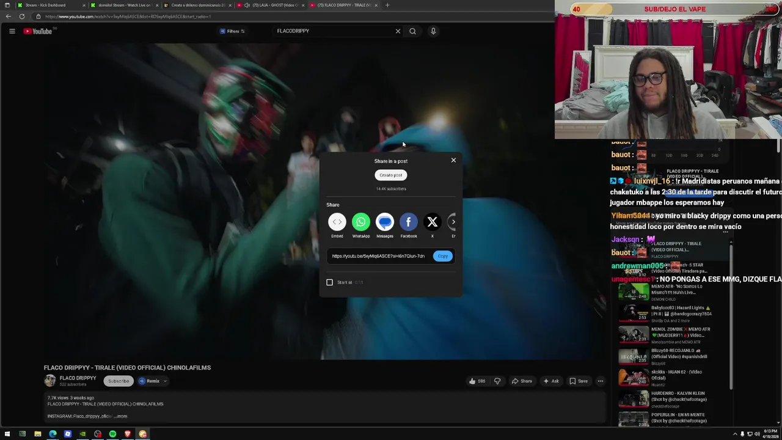782x440 pixels.
Task: Switch to Create a drileros dominicanos tab
Action: click(197, 5)
